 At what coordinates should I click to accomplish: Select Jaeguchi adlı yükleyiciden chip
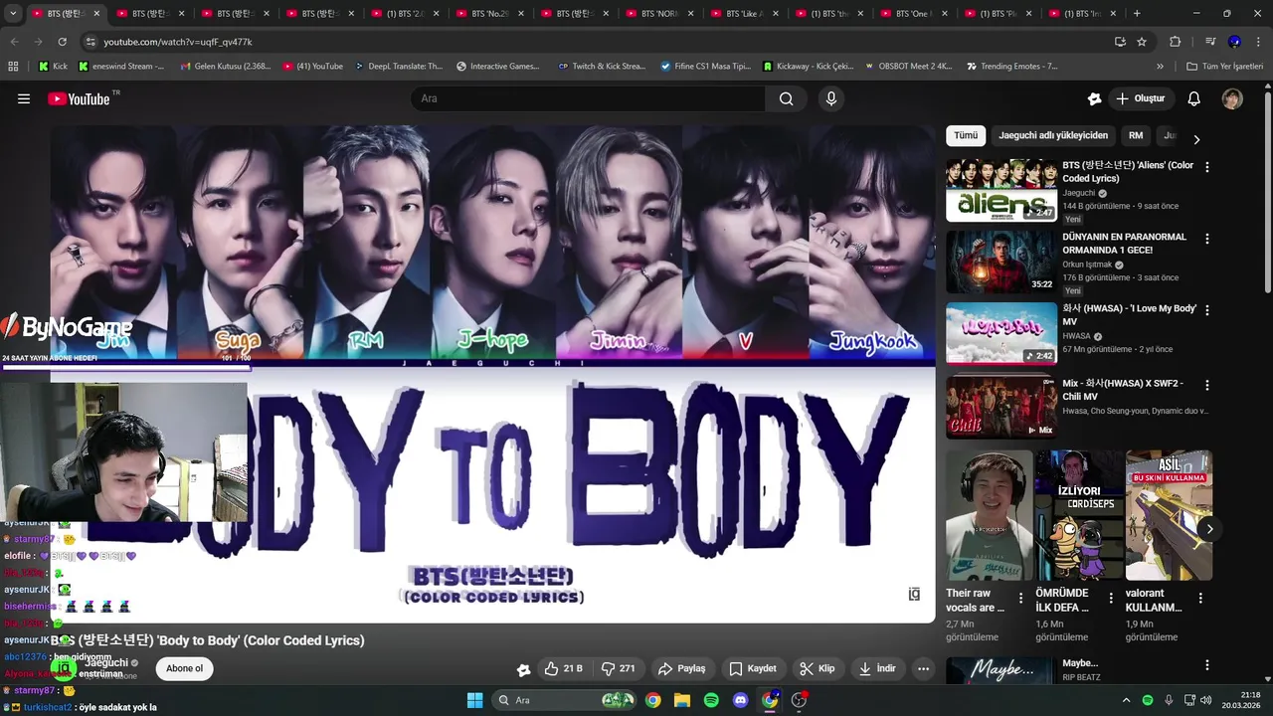tap(1053, 135)
